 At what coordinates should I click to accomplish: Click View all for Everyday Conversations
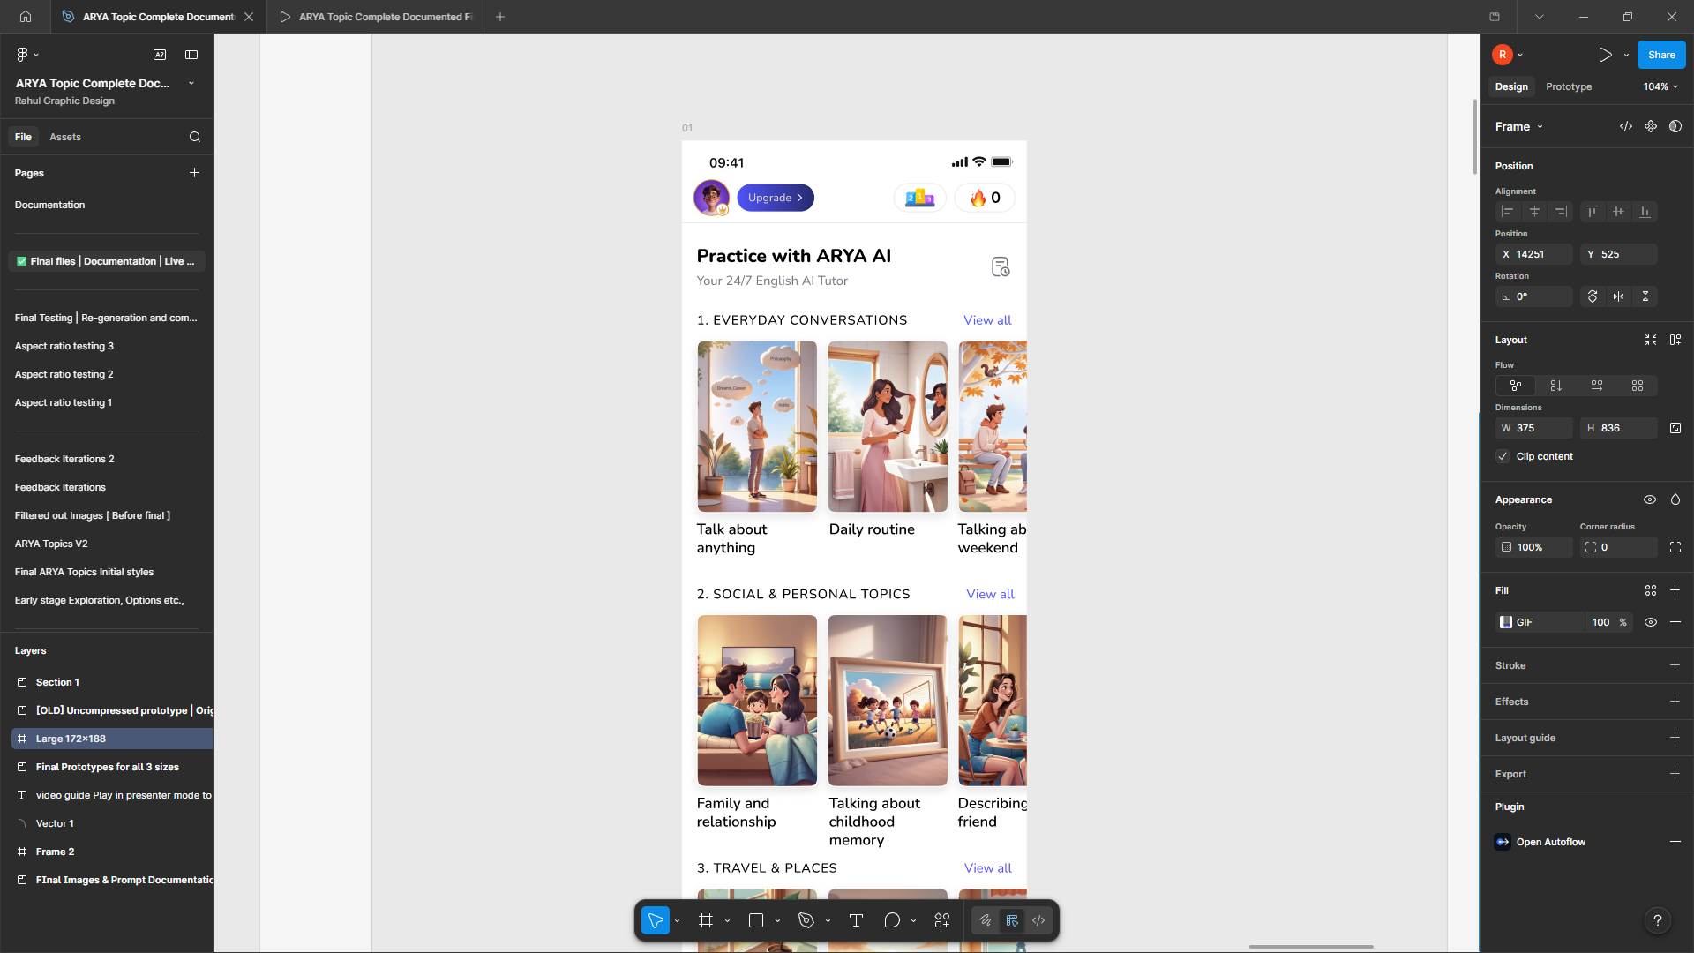[x=987, y=320]
